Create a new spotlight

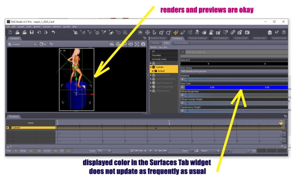[x=104, y=33]
